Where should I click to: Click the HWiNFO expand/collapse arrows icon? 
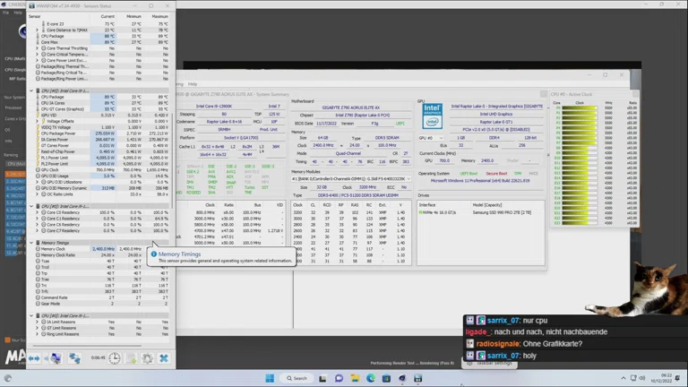(36, 358)
